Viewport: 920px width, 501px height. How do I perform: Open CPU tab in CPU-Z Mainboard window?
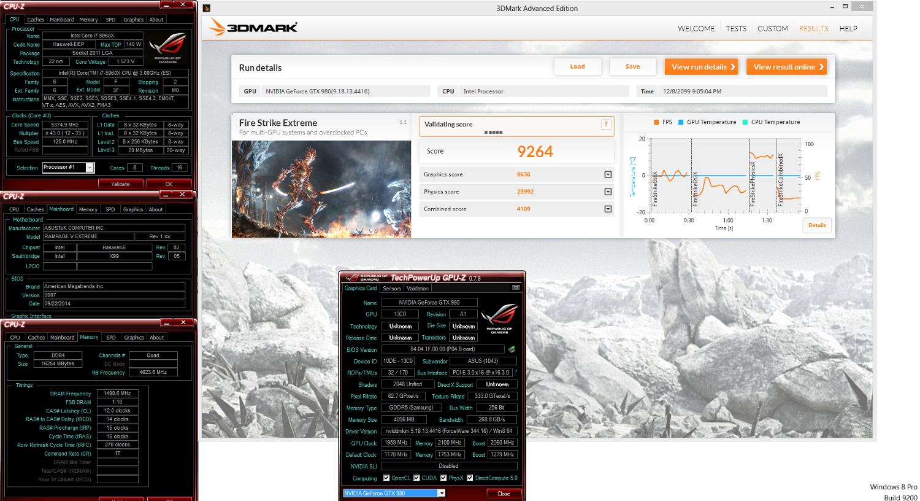coord(14,209)
